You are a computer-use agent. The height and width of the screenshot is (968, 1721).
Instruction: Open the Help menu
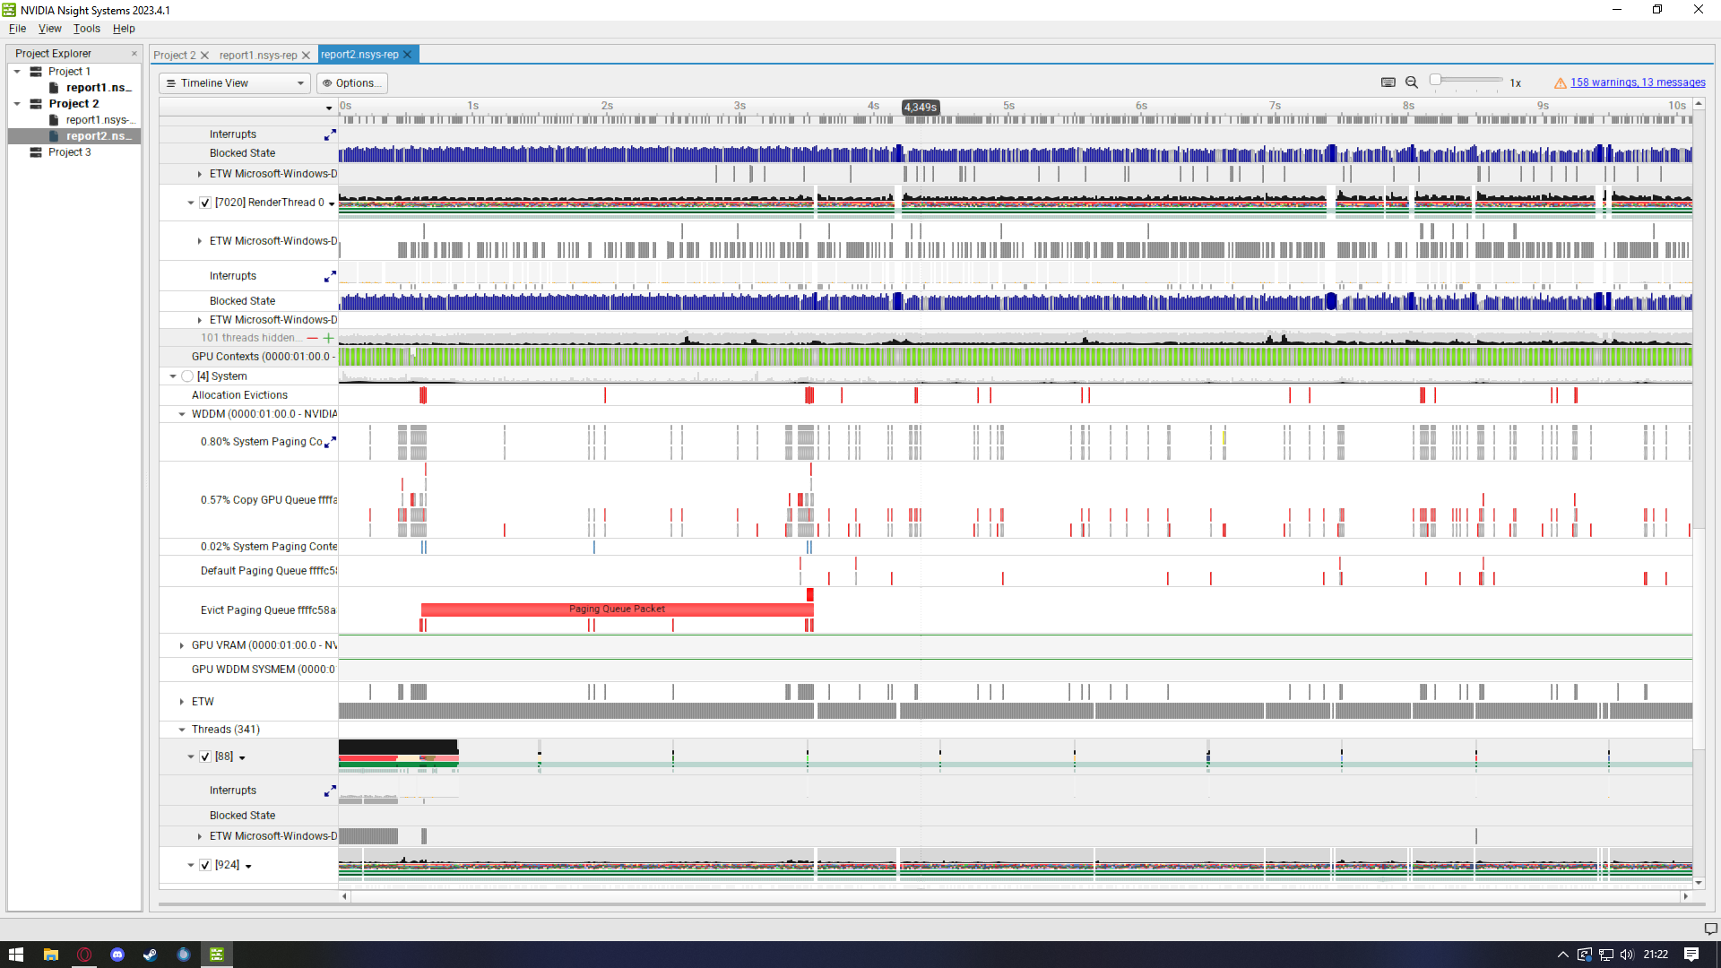click(x=124, y=29)
